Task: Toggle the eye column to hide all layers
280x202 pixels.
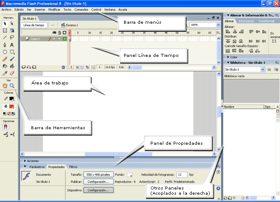Action: pos(54,32)
